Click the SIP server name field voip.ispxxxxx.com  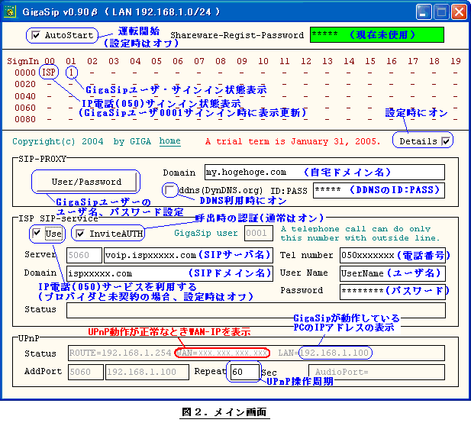(x=189, y=255)
